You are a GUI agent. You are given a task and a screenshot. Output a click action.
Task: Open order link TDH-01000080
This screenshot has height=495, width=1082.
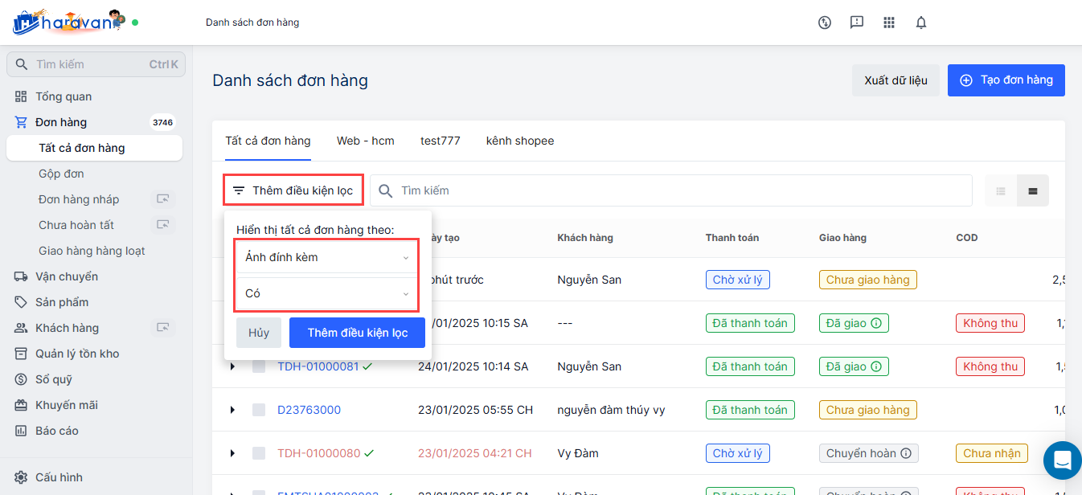pyautogui.click(x=319, y=453)
